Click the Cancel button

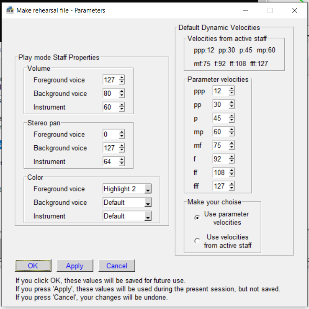[x=117, y=265]
